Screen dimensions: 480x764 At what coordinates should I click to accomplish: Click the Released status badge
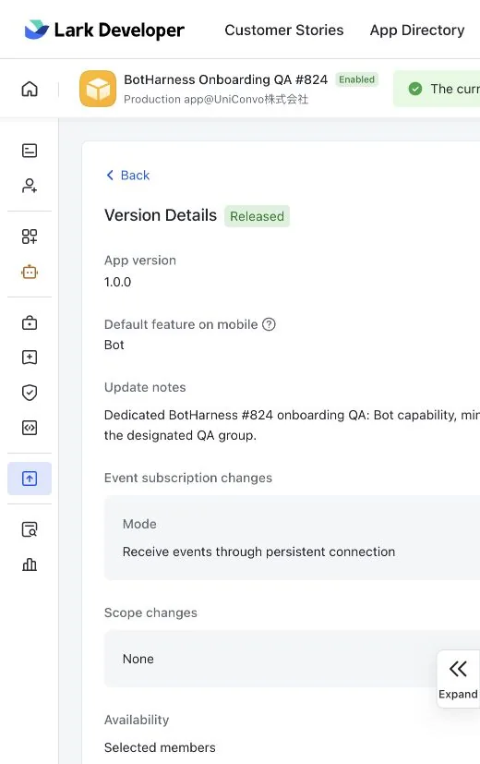click(257, 216)
